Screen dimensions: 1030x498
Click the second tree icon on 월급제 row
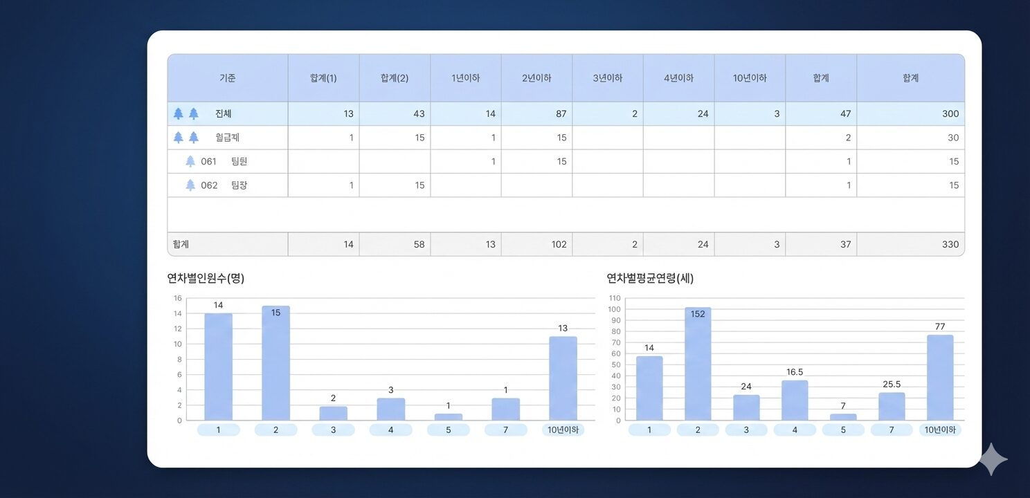[x=192, y=137]
